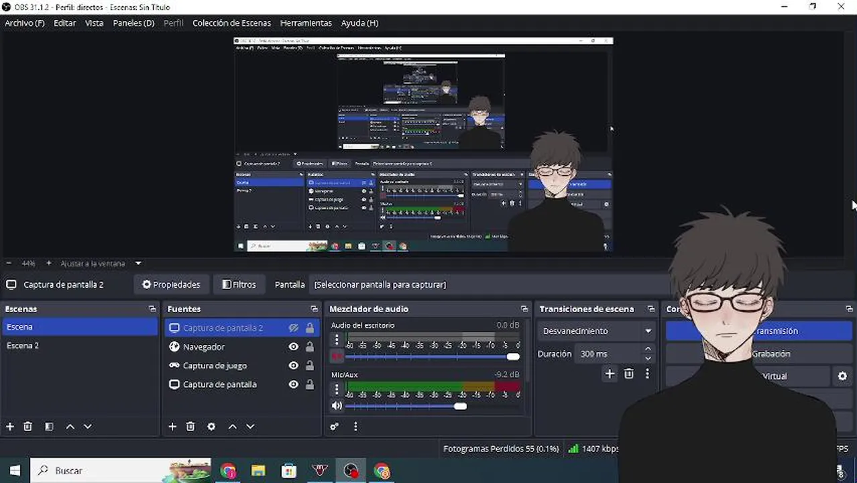The height and width of the screenshot is (483, 857).
Task: Open scene filters icon in Escenas toolbar
Action: tap(49, 427)
